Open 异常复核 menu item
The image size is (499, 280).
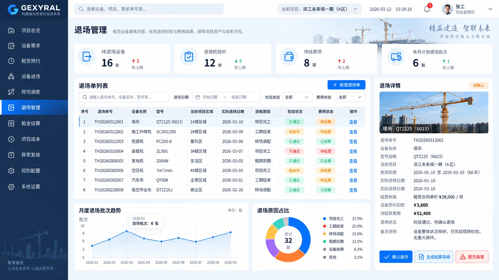click(34, 155)
